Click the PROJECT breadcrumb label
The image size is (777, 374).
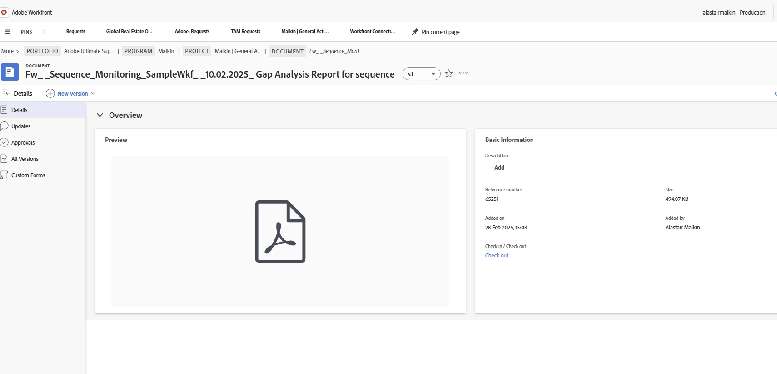point(197,51)
